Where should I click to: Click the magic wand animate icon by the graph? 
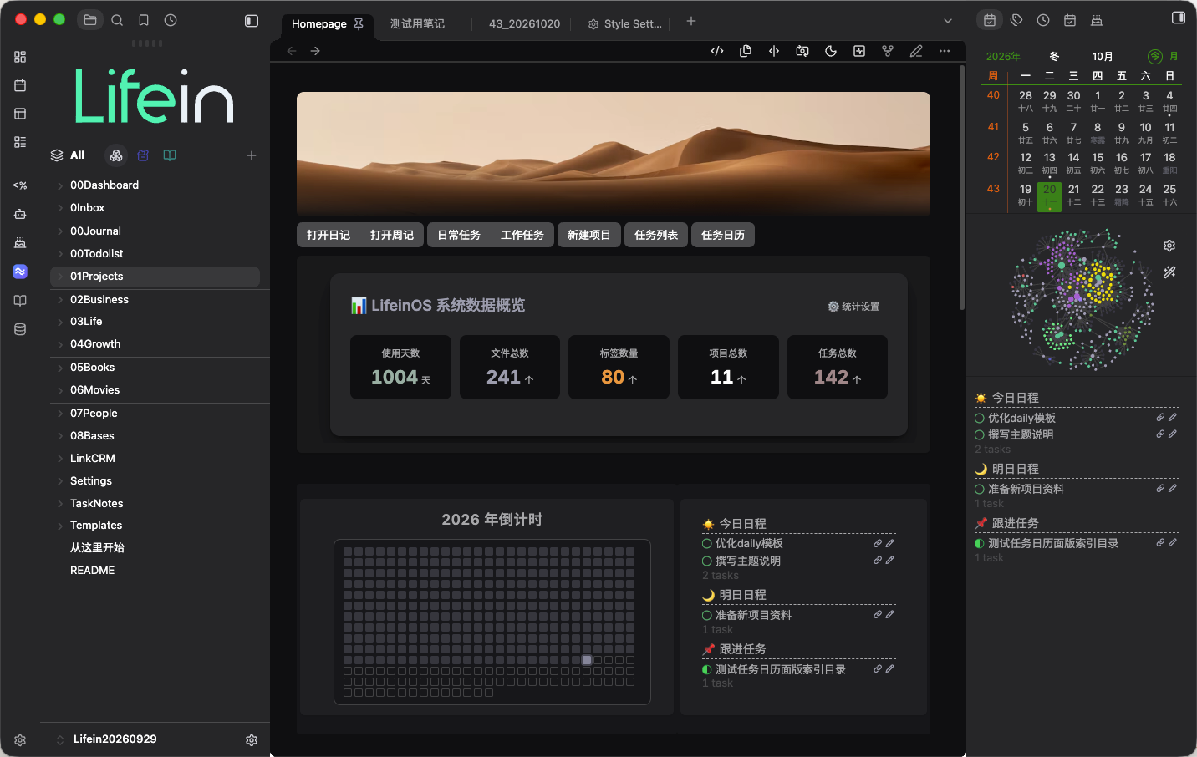tap(1169, 272)
